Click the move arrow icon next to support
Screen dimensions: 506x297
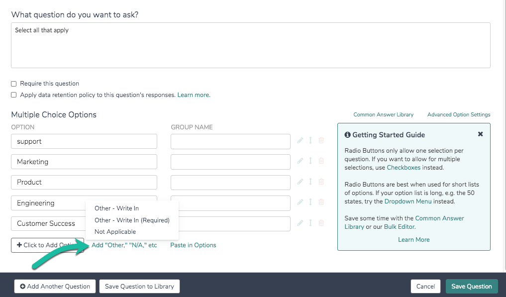310,140
